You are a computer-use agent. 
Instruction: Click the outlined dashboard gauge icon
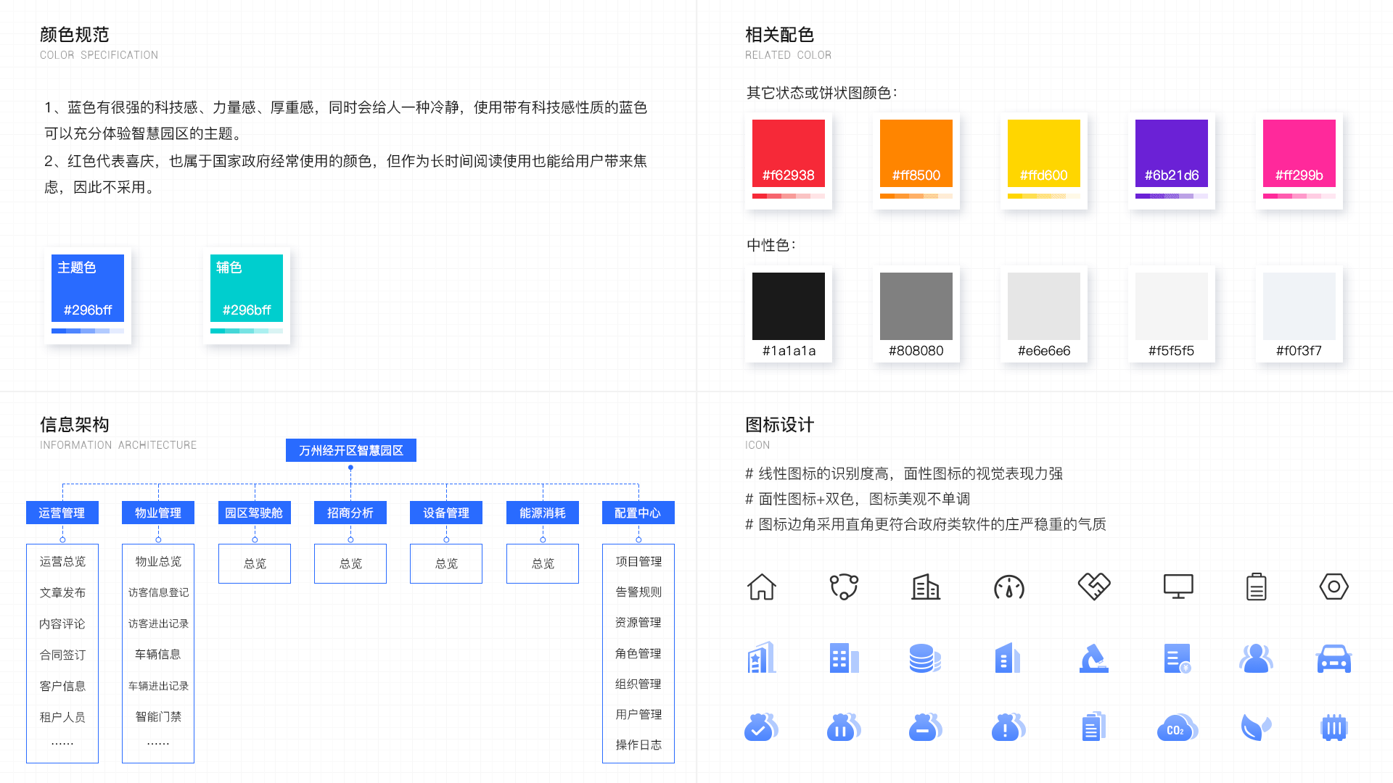click(1009, 587)
